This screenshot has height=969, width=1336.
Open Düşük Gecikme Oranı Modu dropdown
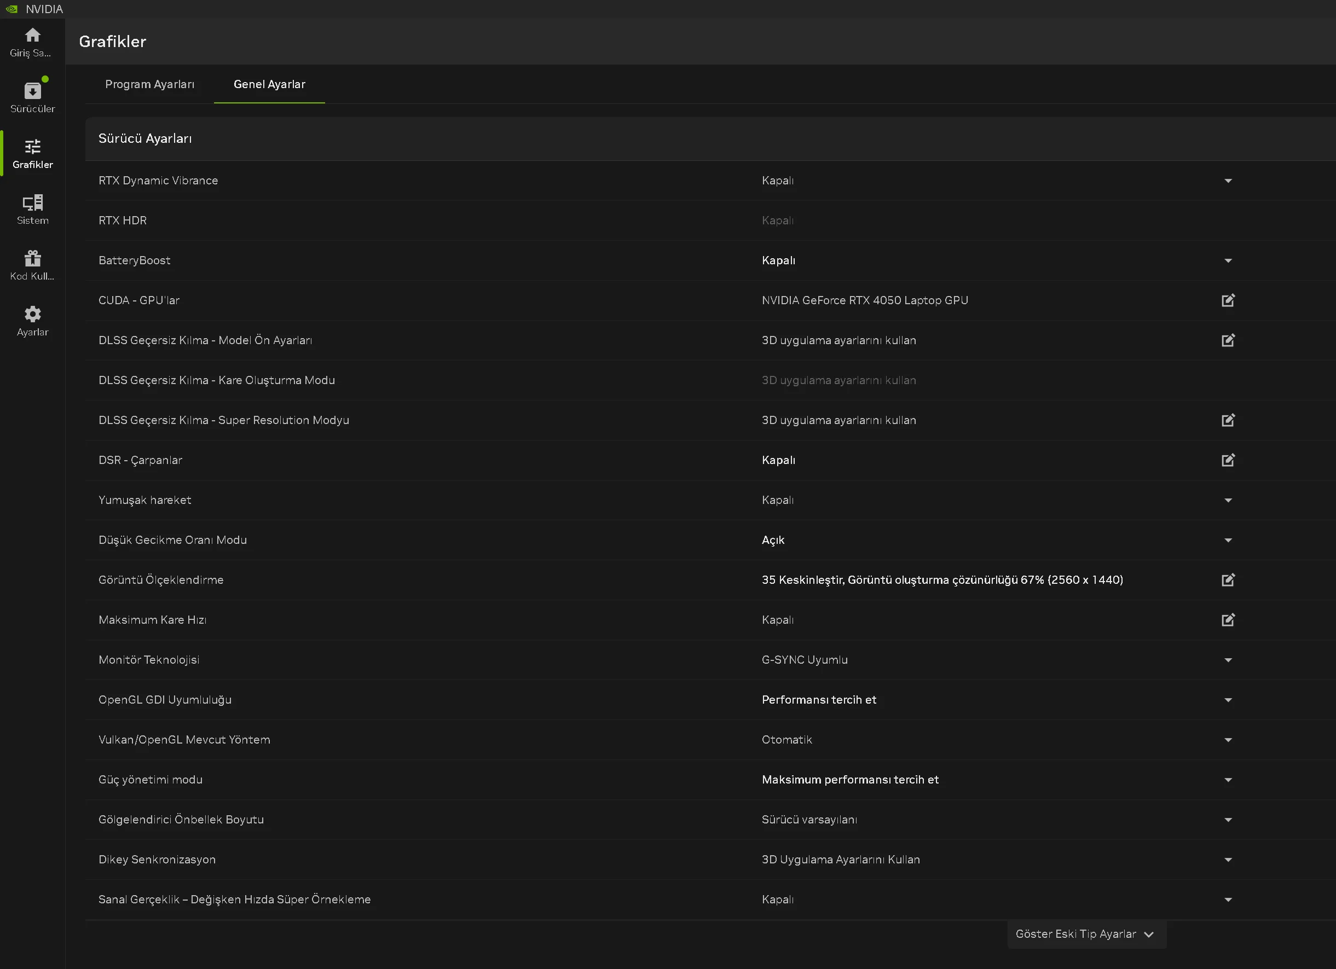(1228, 540)
